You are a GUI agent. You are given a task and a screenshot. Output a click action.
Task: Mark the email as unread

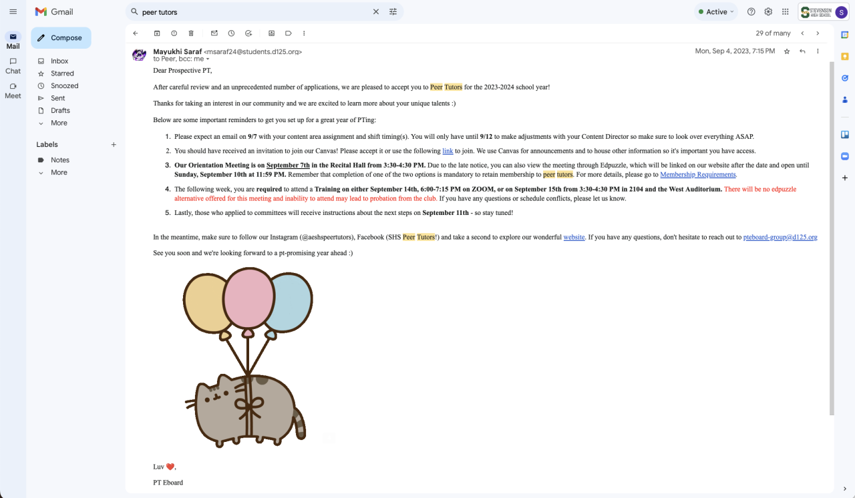[214, 33]
